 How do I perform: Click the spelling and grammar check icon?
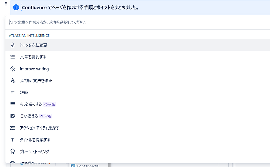13,80
